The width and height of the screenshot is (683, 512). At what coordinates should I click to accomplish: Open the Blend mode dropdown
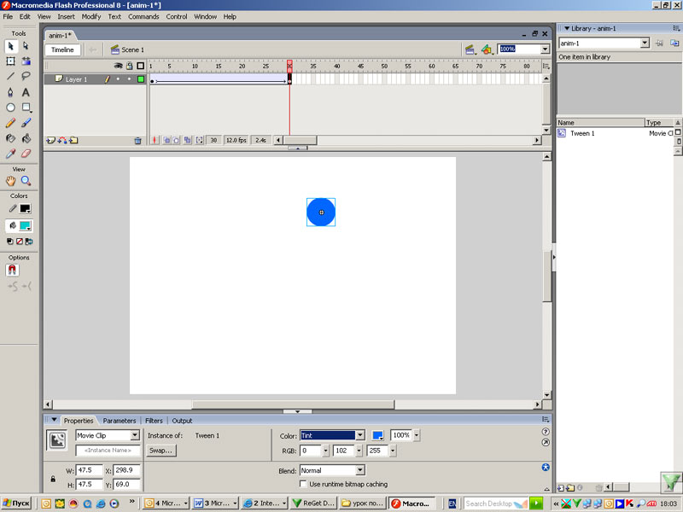pyautogui.click(x=359, y=470)
